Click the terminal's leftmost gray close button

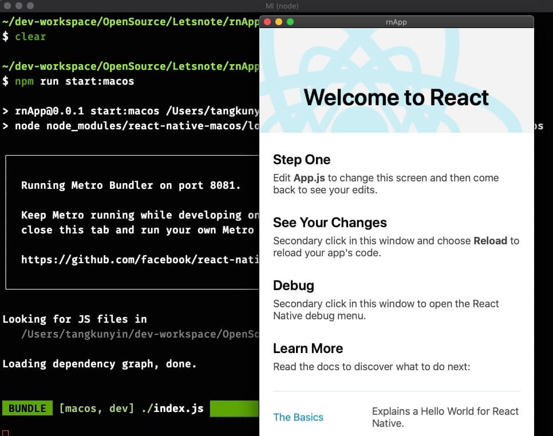click(x=7, y=5)
